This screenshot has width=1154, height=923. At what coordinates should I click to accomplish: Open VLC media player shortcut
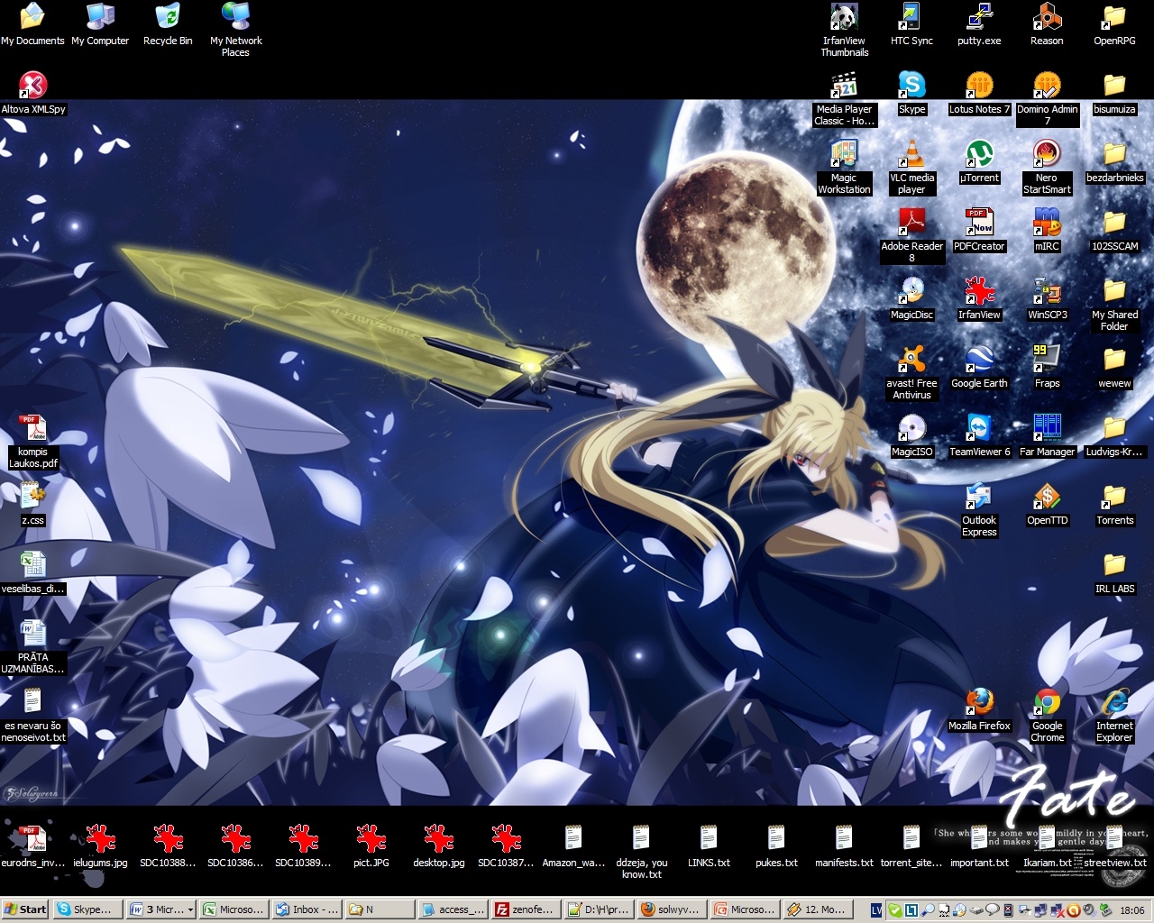tap(911, 167)
